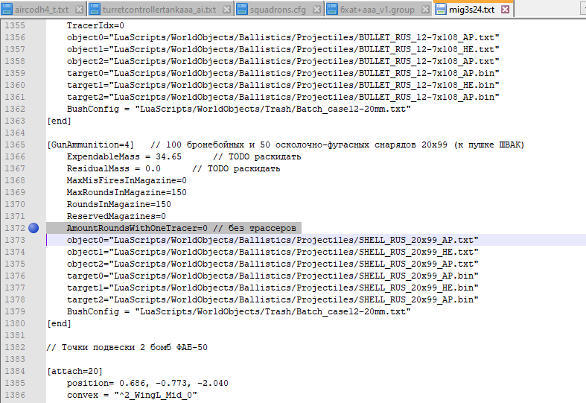Viewport: 586px width, 403px height.
Task: Open the squadrons.cfg tab
Action: coord(278,10)
